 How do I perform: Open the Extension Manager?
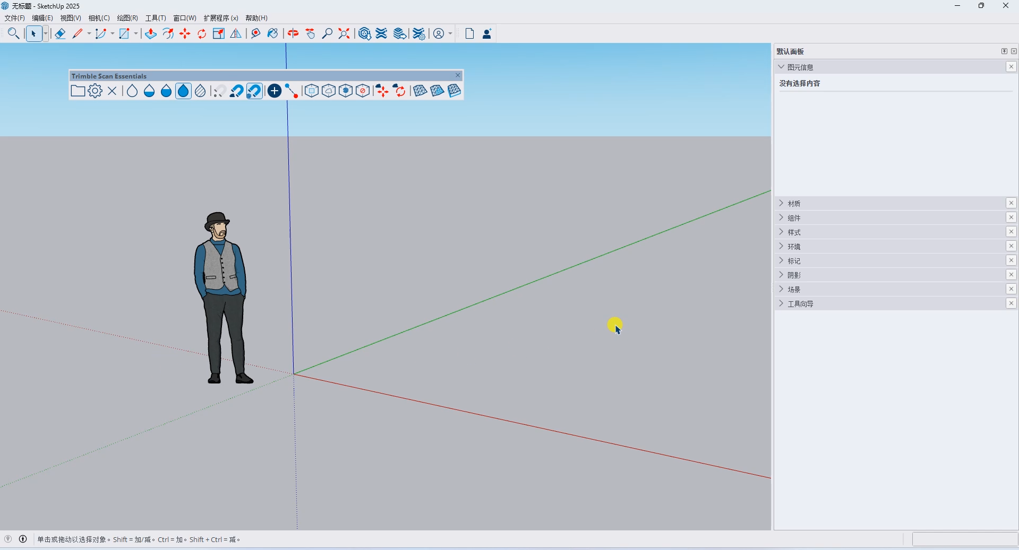pos(419,34)
